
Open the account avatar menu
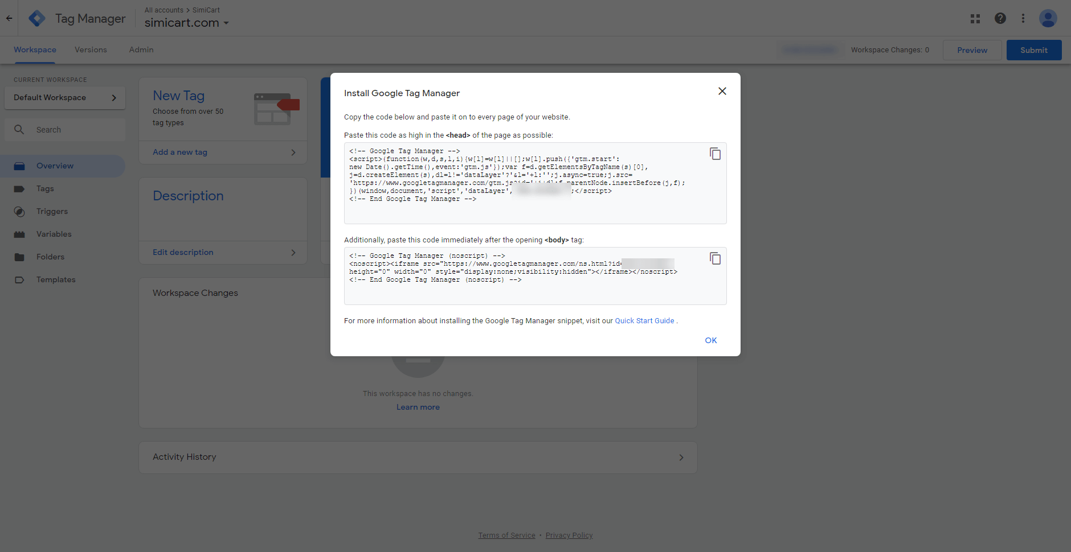tap(1048, 18)
